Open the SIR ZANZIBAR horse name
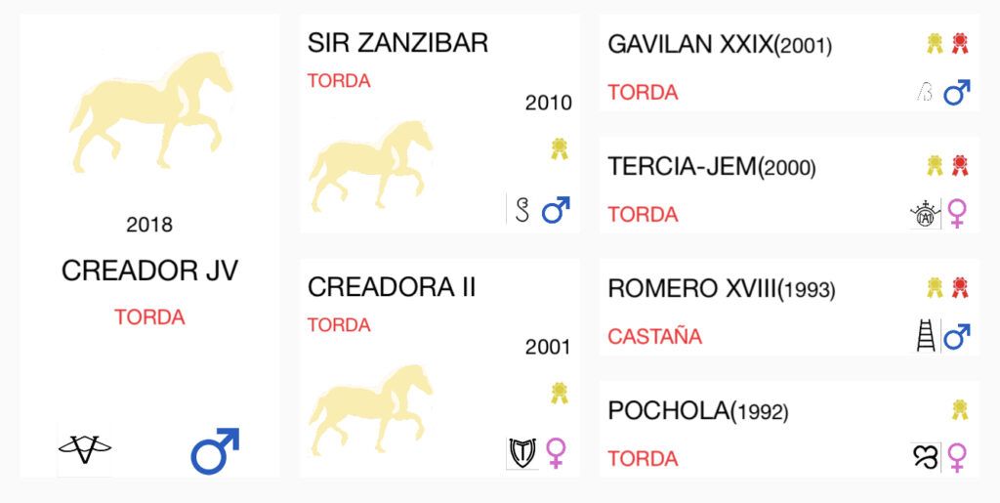This screenshot has width=1000, height=503. click(398, 43)
